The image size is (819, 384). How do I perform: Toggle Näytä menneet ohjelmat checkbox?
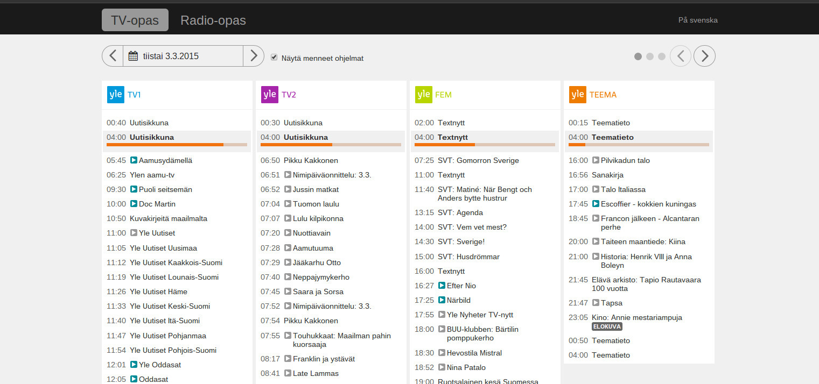point(274,57)
